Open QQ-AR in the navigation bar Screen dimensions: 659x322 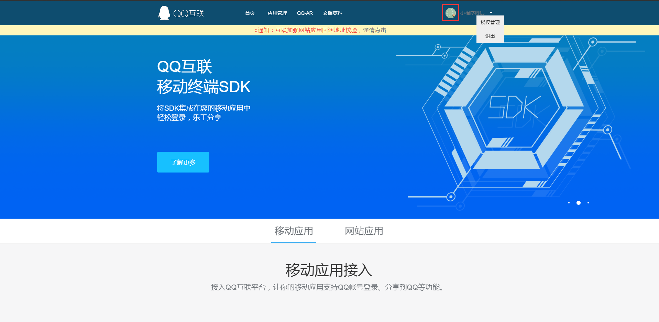pyautogui.click(x=305, y=13)
